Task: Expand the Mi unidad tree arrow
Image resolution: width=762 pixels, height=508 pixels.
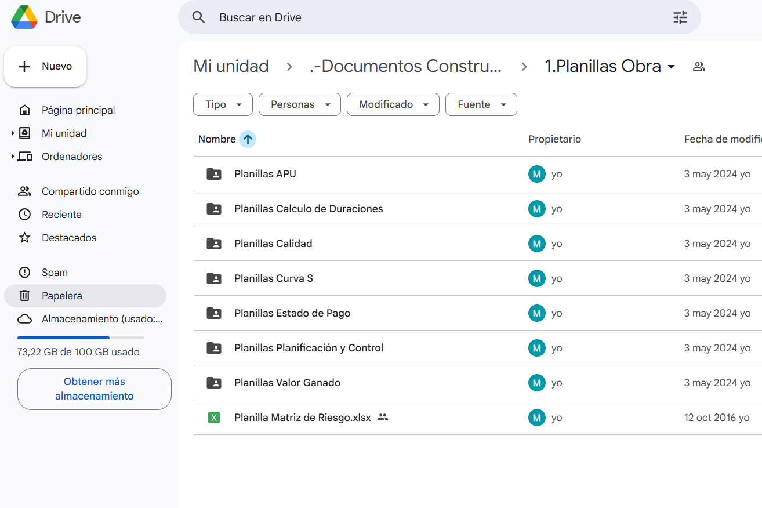Action: (x=13, y=133)
